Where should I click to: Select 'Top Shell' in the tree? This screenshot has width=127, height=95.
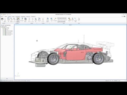click(7, 28)
